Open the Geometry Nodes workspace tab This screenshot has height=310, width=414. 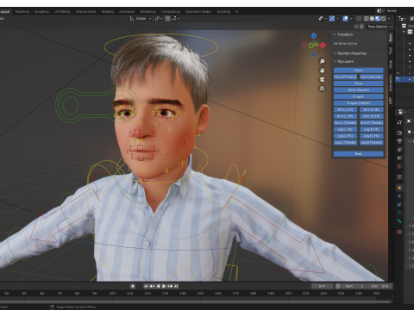point(198,12)
